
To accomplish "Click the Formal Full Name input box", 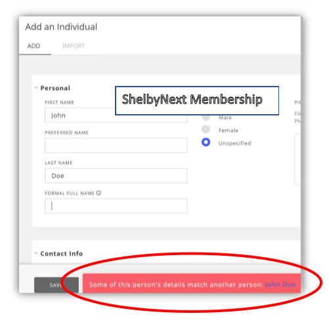I will pos(116,206).
